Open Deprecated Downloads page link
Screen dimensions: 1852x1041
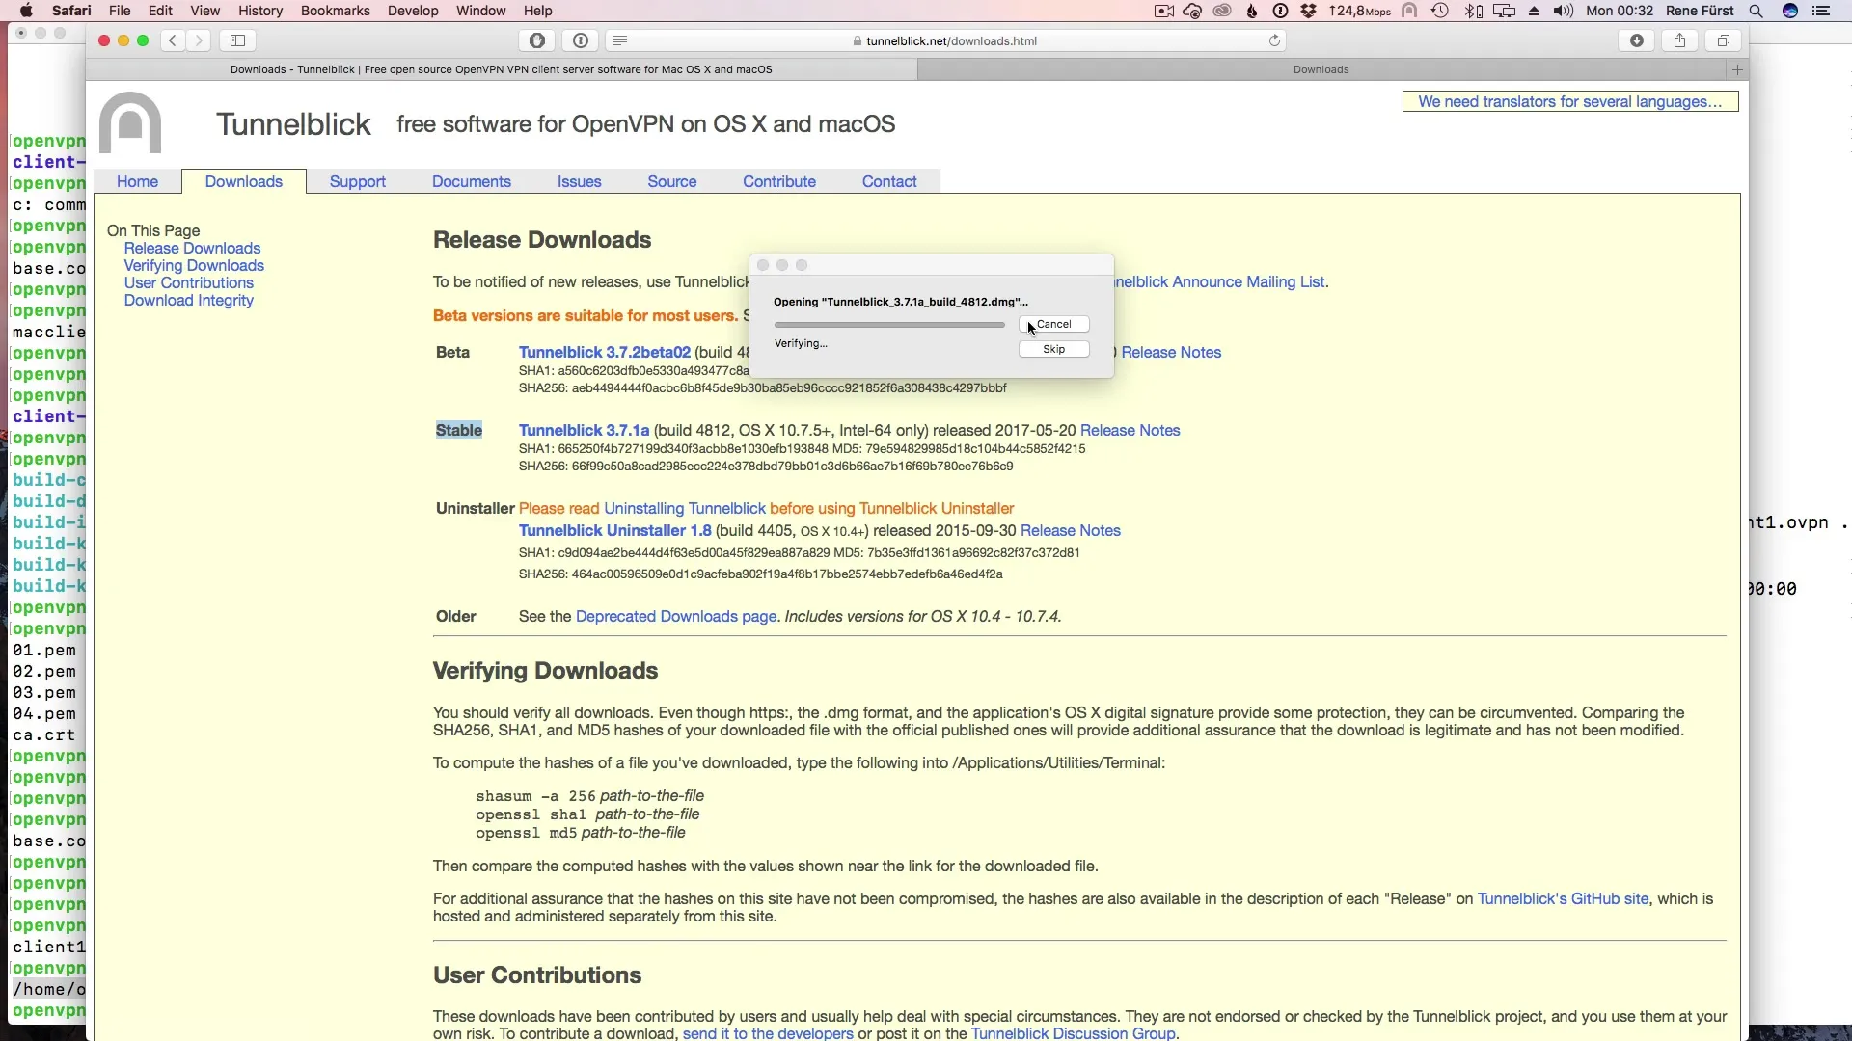tap(676, 616)
